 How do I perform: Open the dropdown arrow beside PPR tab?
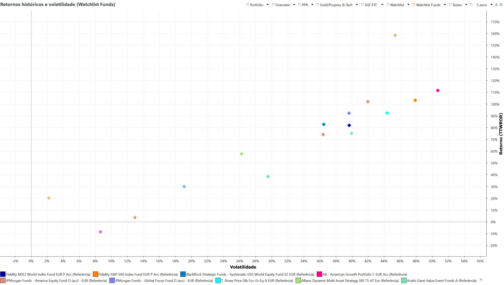point(312,5)
